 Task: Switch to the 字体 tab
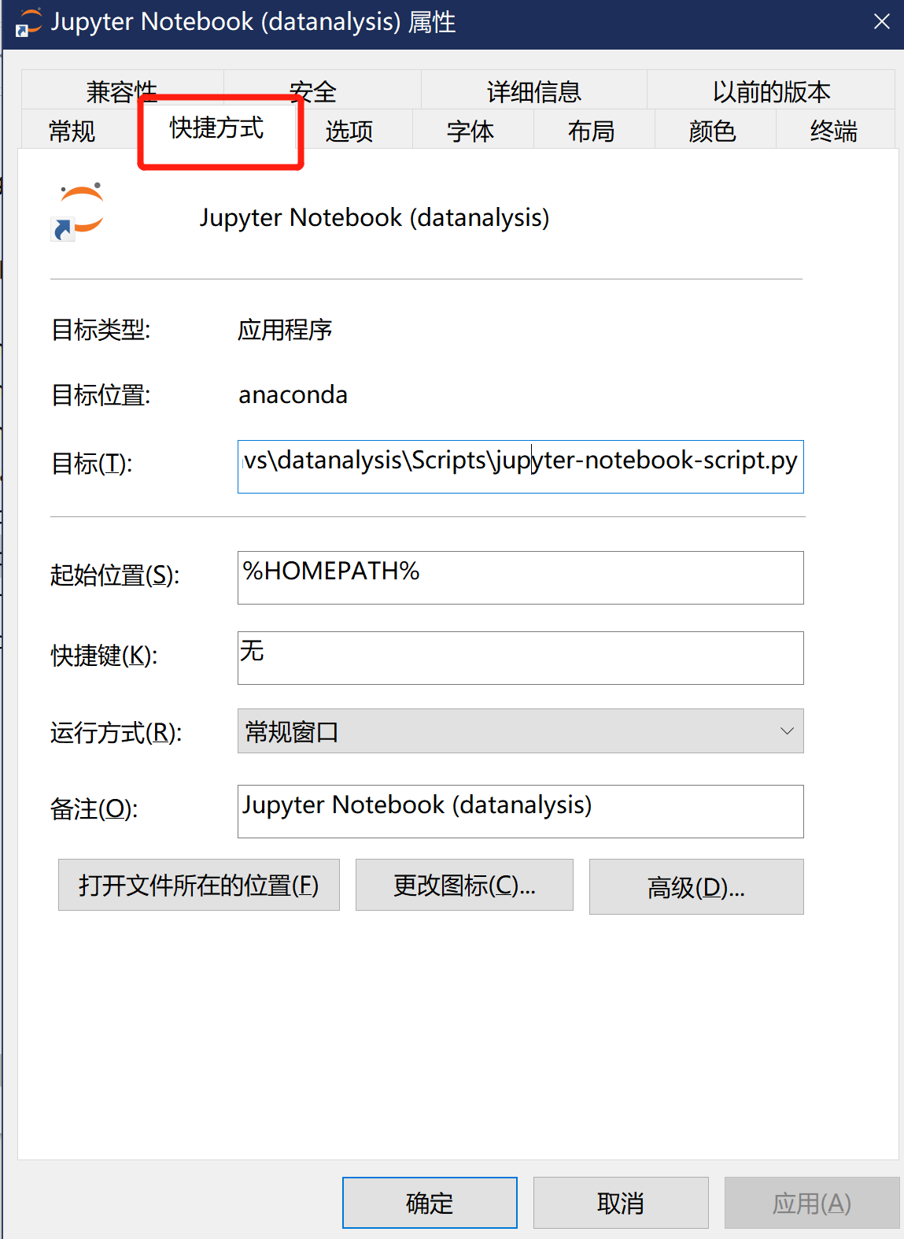470,131
